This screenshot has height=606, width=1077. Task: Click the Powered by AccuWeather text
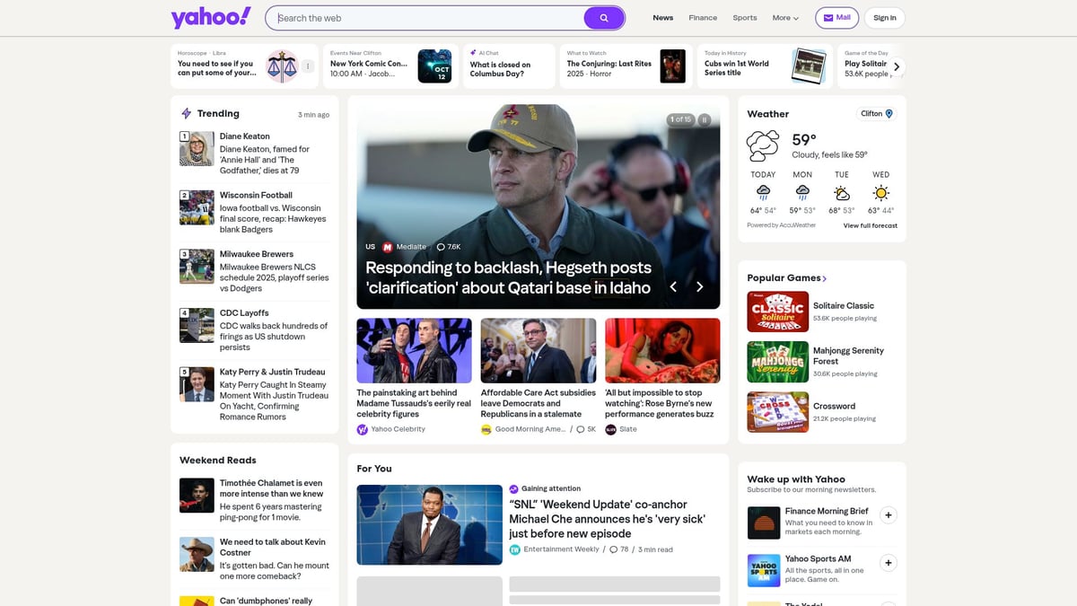coord(782,225)
